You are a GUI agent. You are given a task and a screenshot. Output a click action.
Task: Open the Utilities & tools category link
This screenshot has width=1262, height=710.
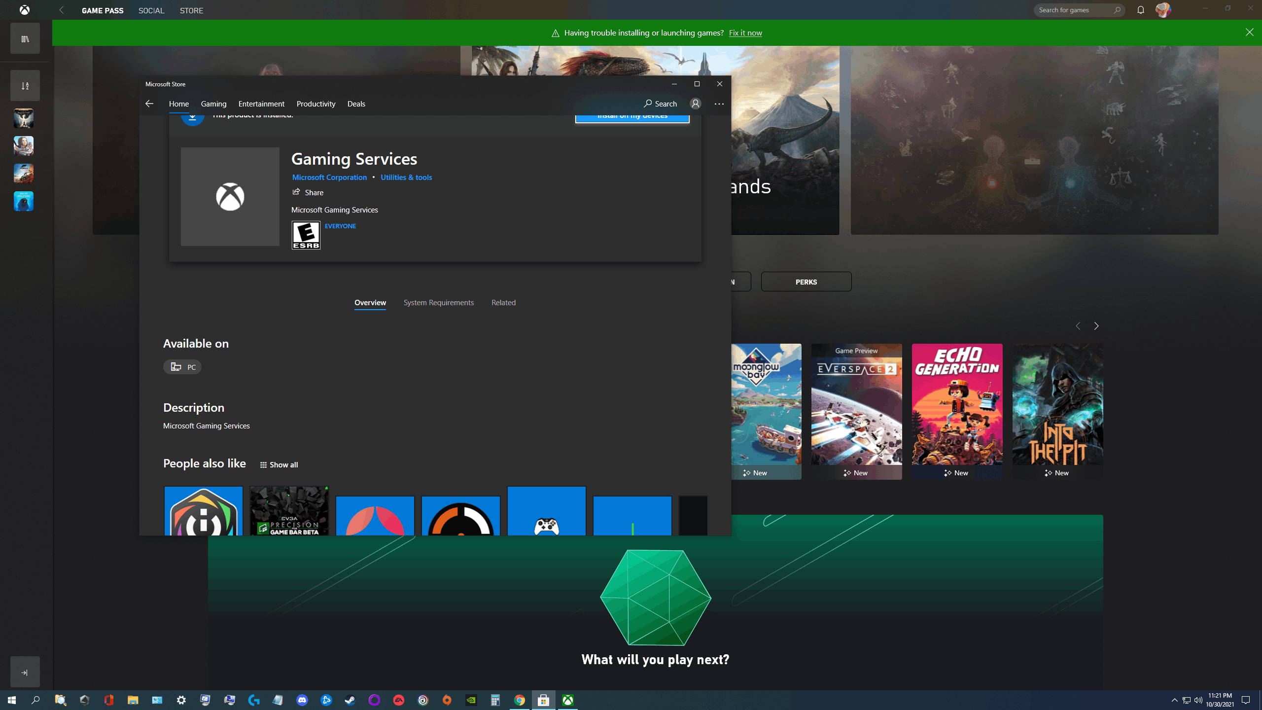[x=406, y=177]
